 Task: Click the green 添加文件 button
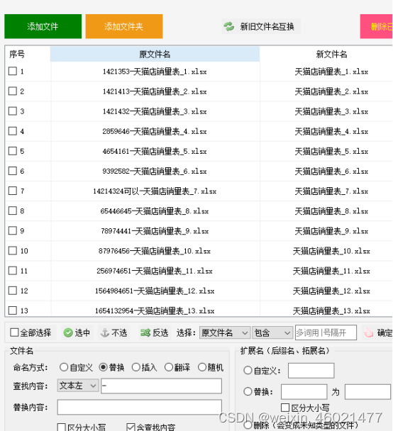coord(43,26)
